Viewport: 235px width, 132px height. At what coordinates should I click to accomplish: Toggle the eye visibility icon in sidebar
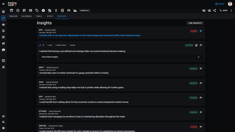[x=4, y=116]
